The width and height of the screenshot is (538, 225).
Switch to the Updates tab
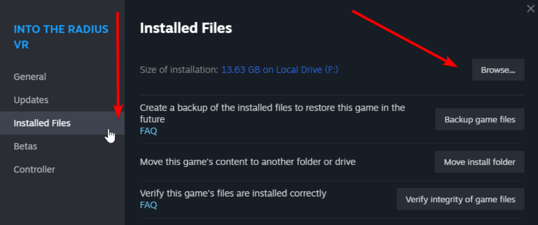click(31, 100)
